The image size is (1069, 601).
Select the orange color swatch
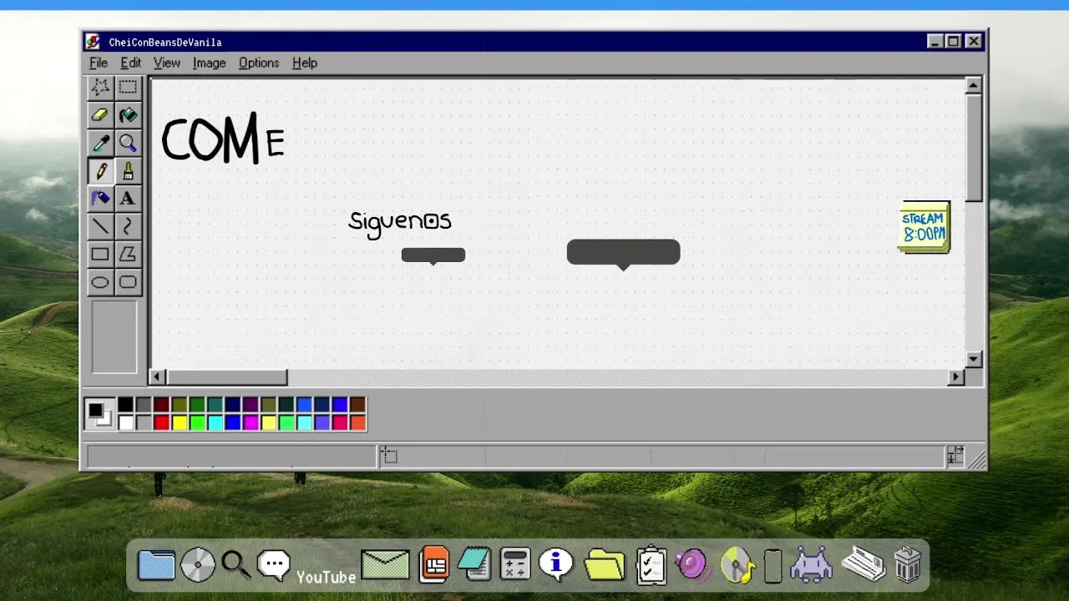(357, 422)
